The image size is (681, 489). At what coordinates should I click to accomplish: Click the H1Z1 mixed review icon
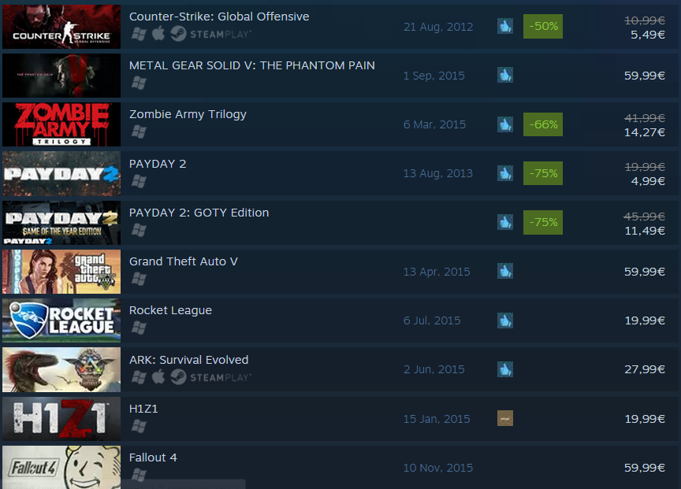[x=504, y=418]
